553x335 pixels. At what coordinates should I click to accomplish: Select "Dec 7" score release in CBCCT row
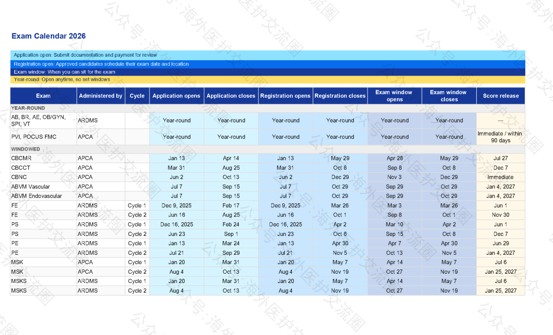click(x=500, y=168)
